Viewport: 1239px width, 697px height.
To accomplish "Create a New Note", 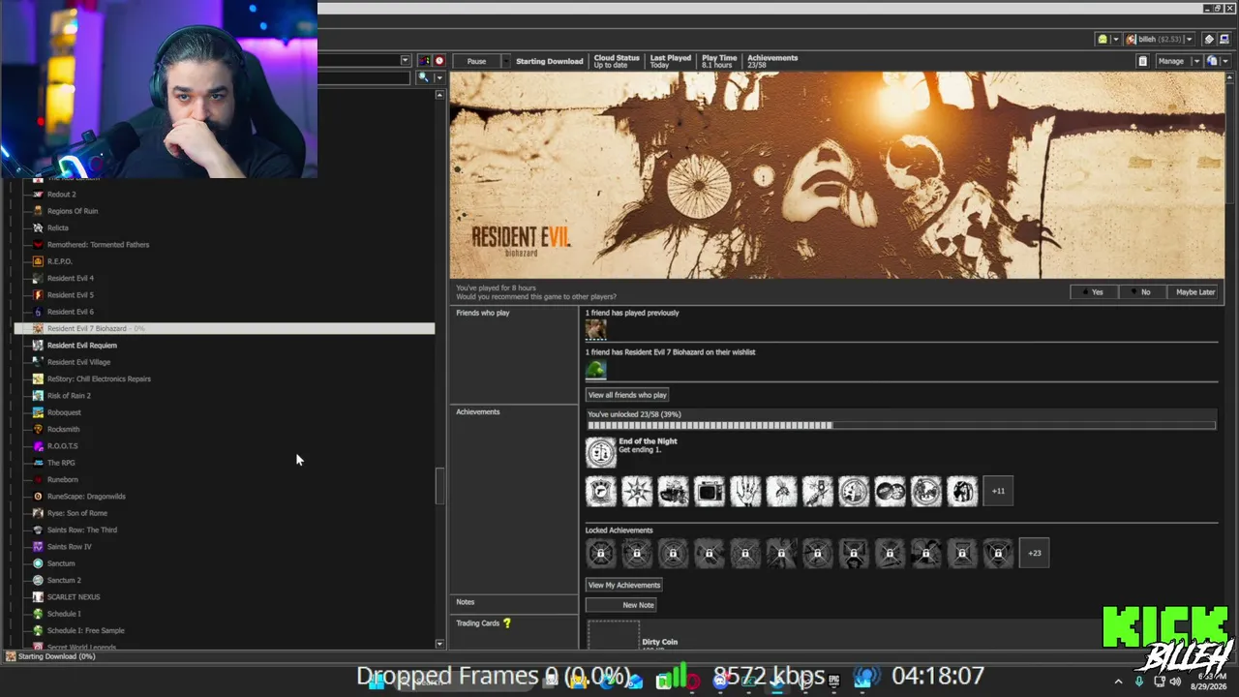I will 620,605.
